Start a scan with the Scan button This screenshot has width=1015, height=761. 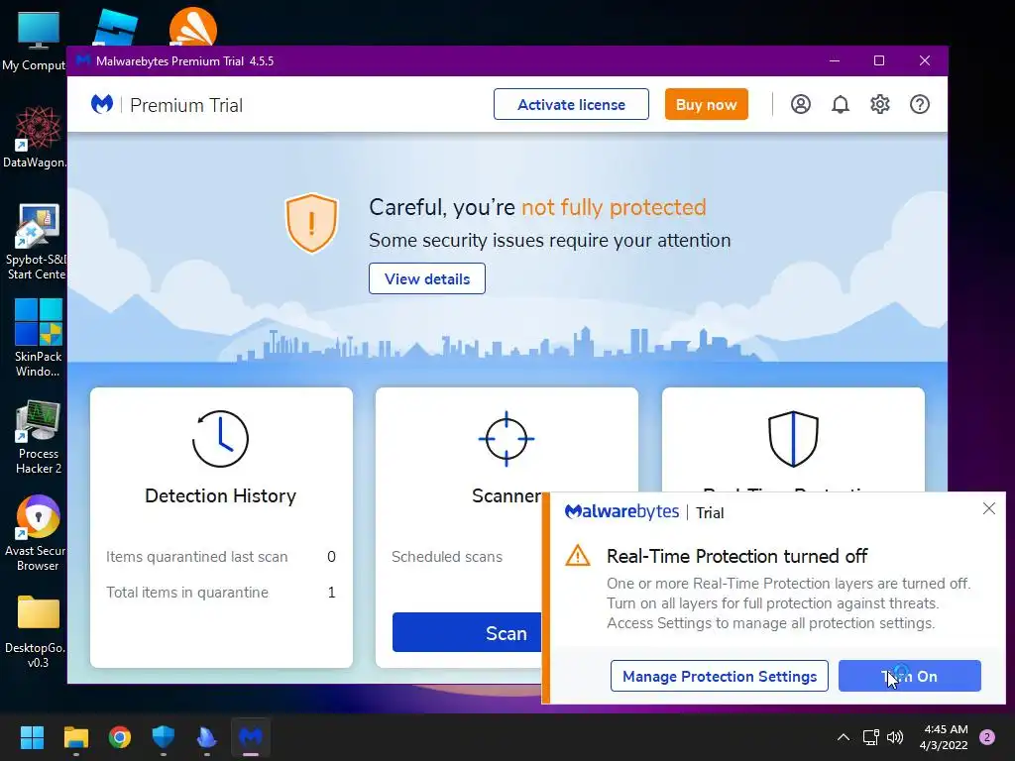468,633
